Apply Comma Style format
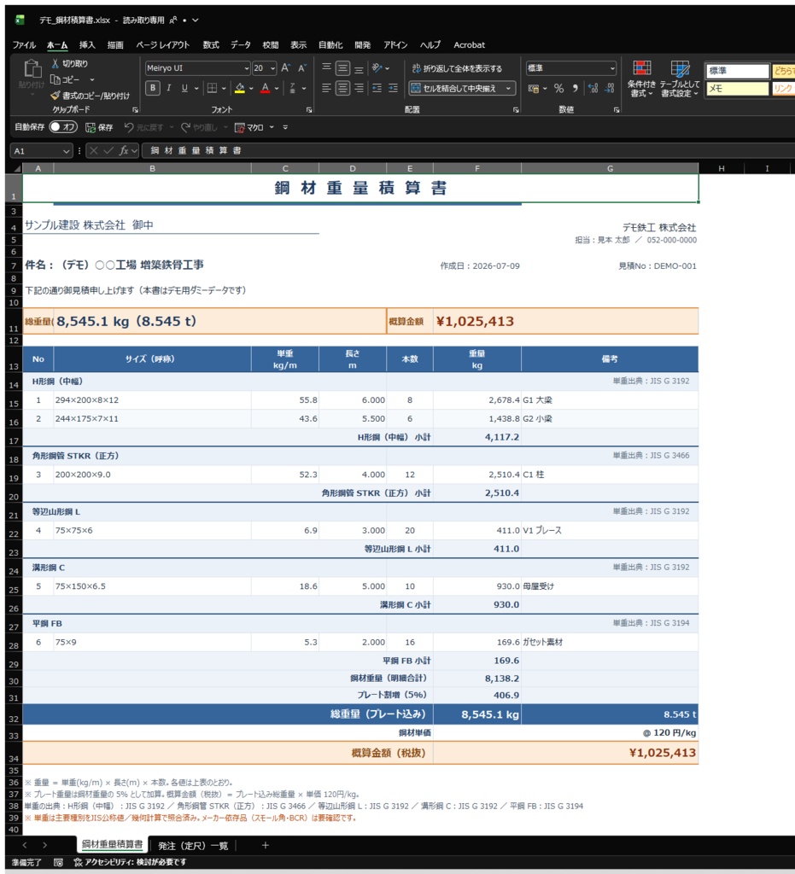Viewport: 795px width, 874px height. click(x=576, y=88)
